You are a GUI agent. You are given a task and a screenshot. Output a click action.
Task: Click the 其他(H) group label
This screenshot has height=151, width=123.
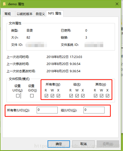tap(101, 84)
